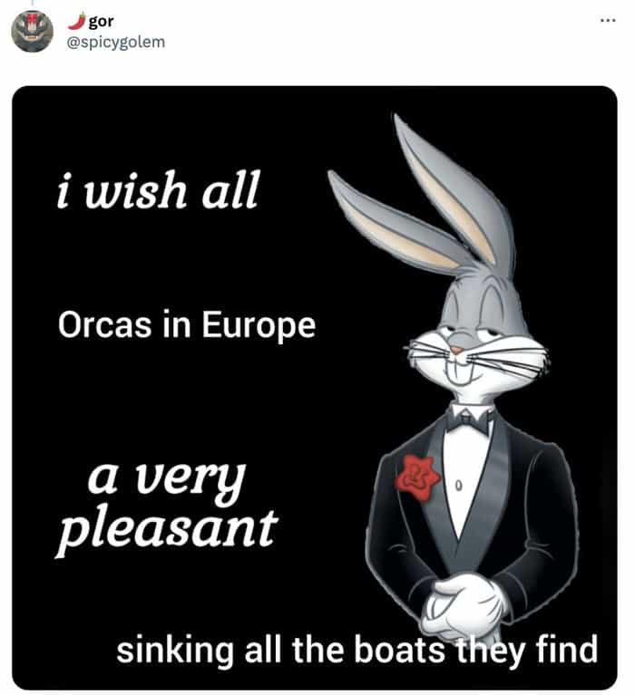Screen dimensions: 635x695
Task: Click the red rose on the tuxedo lapel
Action: pos(418,473)
